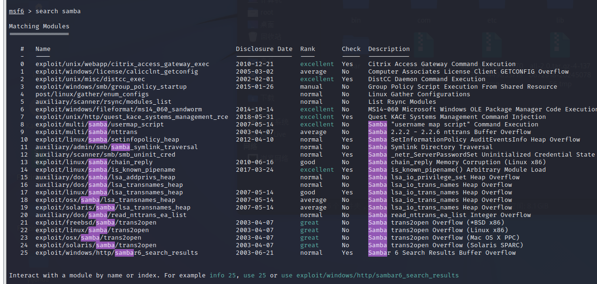Click description 'DistCC Daemon Command Execution'
Image resolution: width=597 pixels, height=284 pixels.
coord(427,79)
